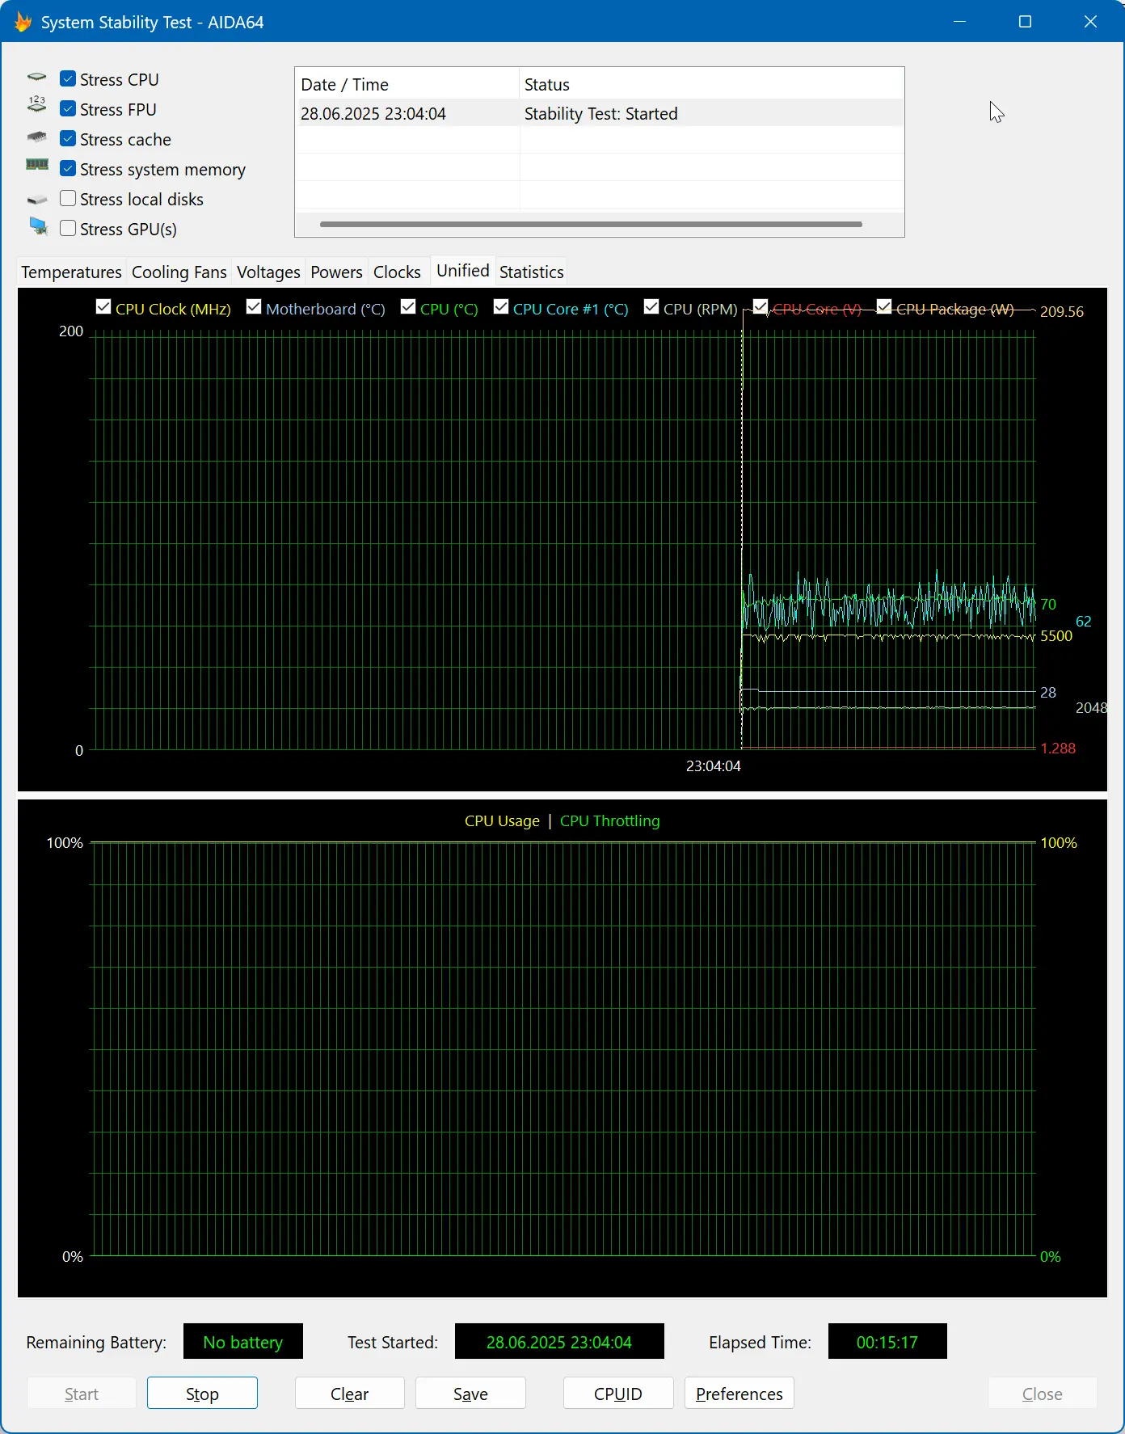Click the 23:04:04 graph time marker
This screenshot has width=1125, height=1434.
[714, 766]
